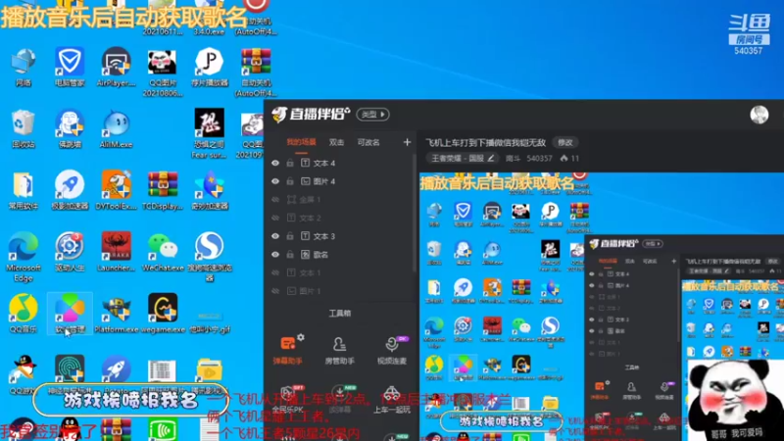Select the 他叫小宁.gif file on desktop
Image resolution: width=784 pixels, height=441 pixels.
210,320
